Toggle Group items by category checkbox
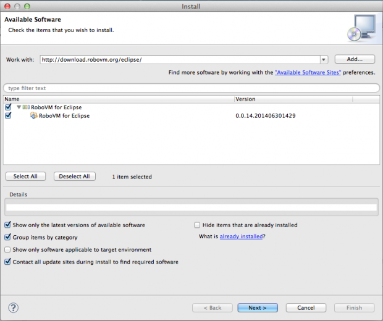The height and width of the screenshot is (321, 383). point(8,237)
